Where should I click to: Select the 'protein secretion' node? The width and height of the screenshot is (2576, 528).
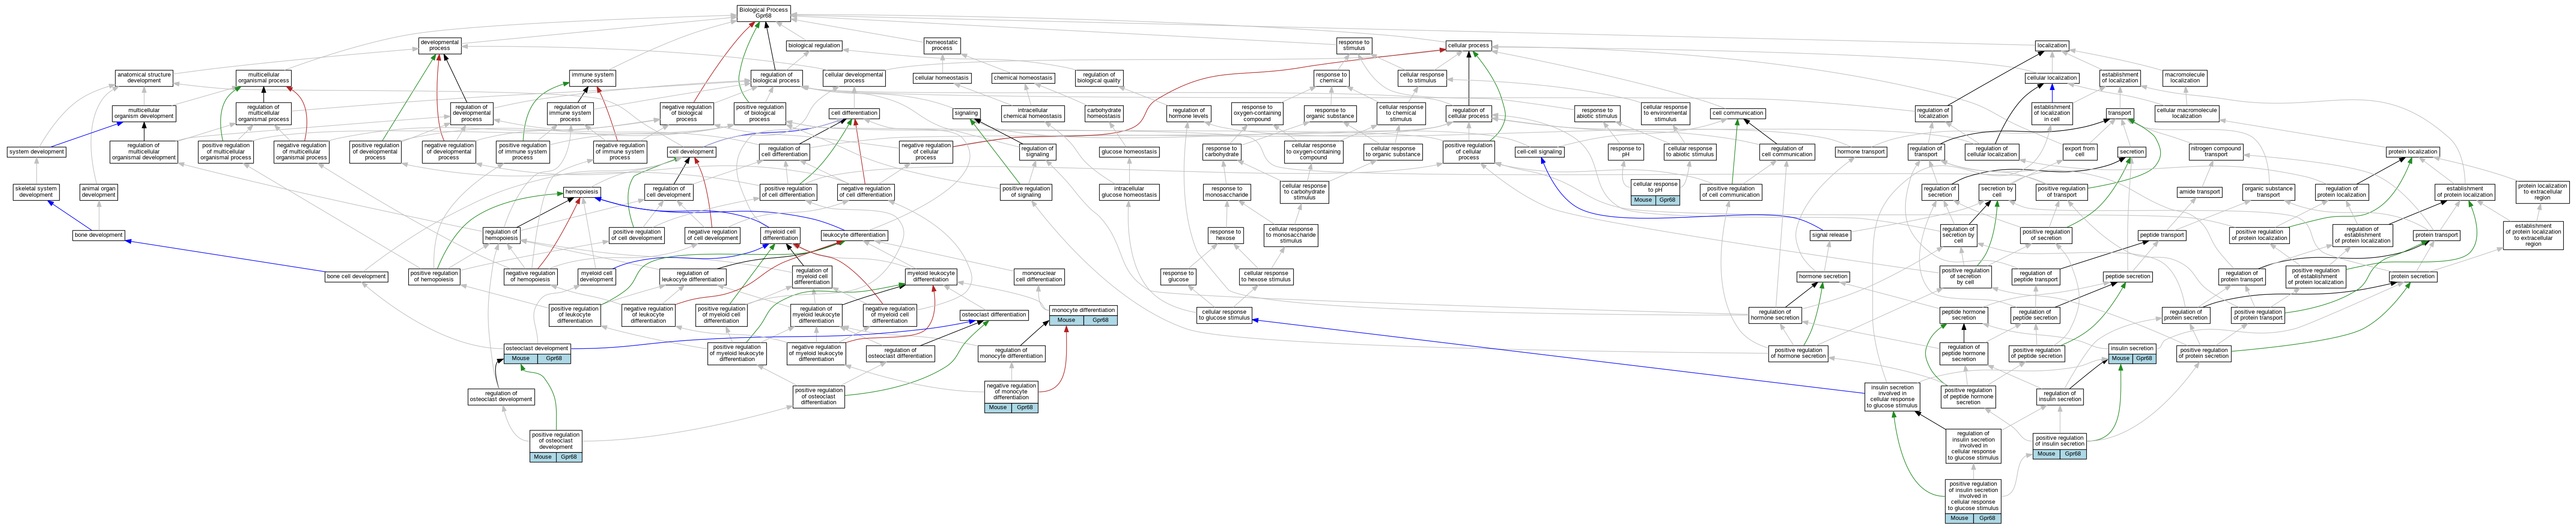coord(2413,276)
